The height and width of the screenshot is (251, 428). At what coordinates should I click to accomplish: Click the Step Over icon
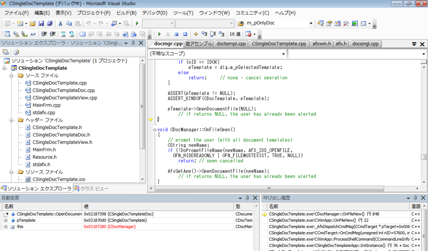(213, 34)
